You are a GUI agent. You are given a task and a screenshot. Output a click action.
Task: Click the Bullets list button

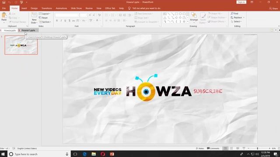coord(107,15)
